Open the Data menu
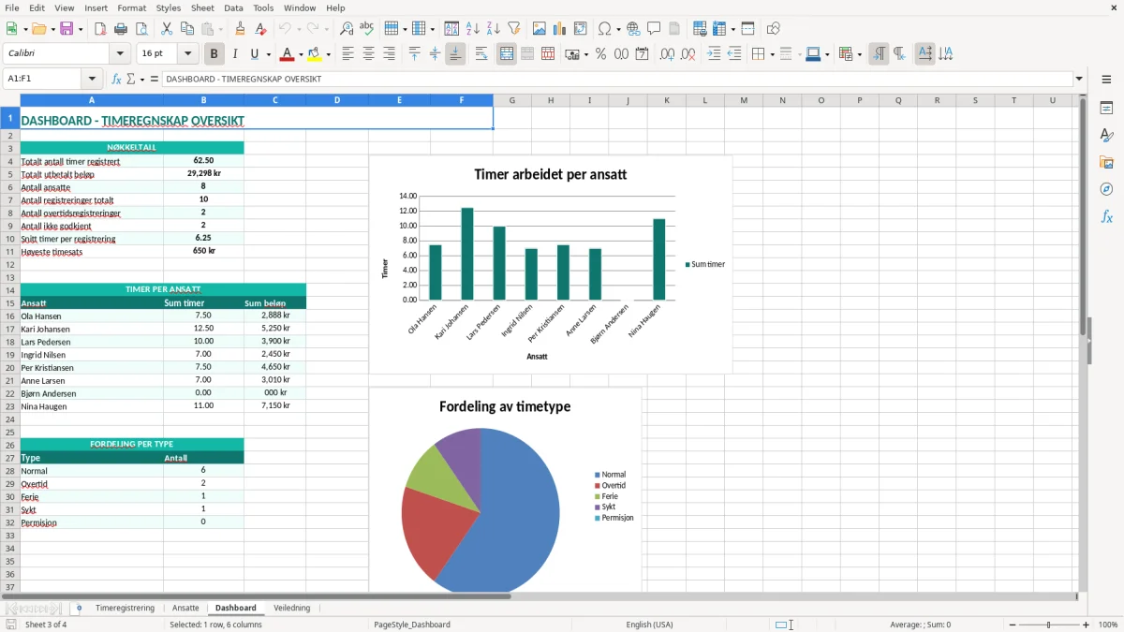1124x632 pixels. pos(233,7)
